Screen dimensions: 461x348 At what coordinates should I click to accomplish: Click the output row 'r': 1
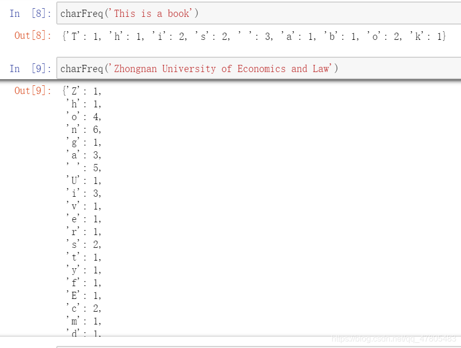click(83, 231)
